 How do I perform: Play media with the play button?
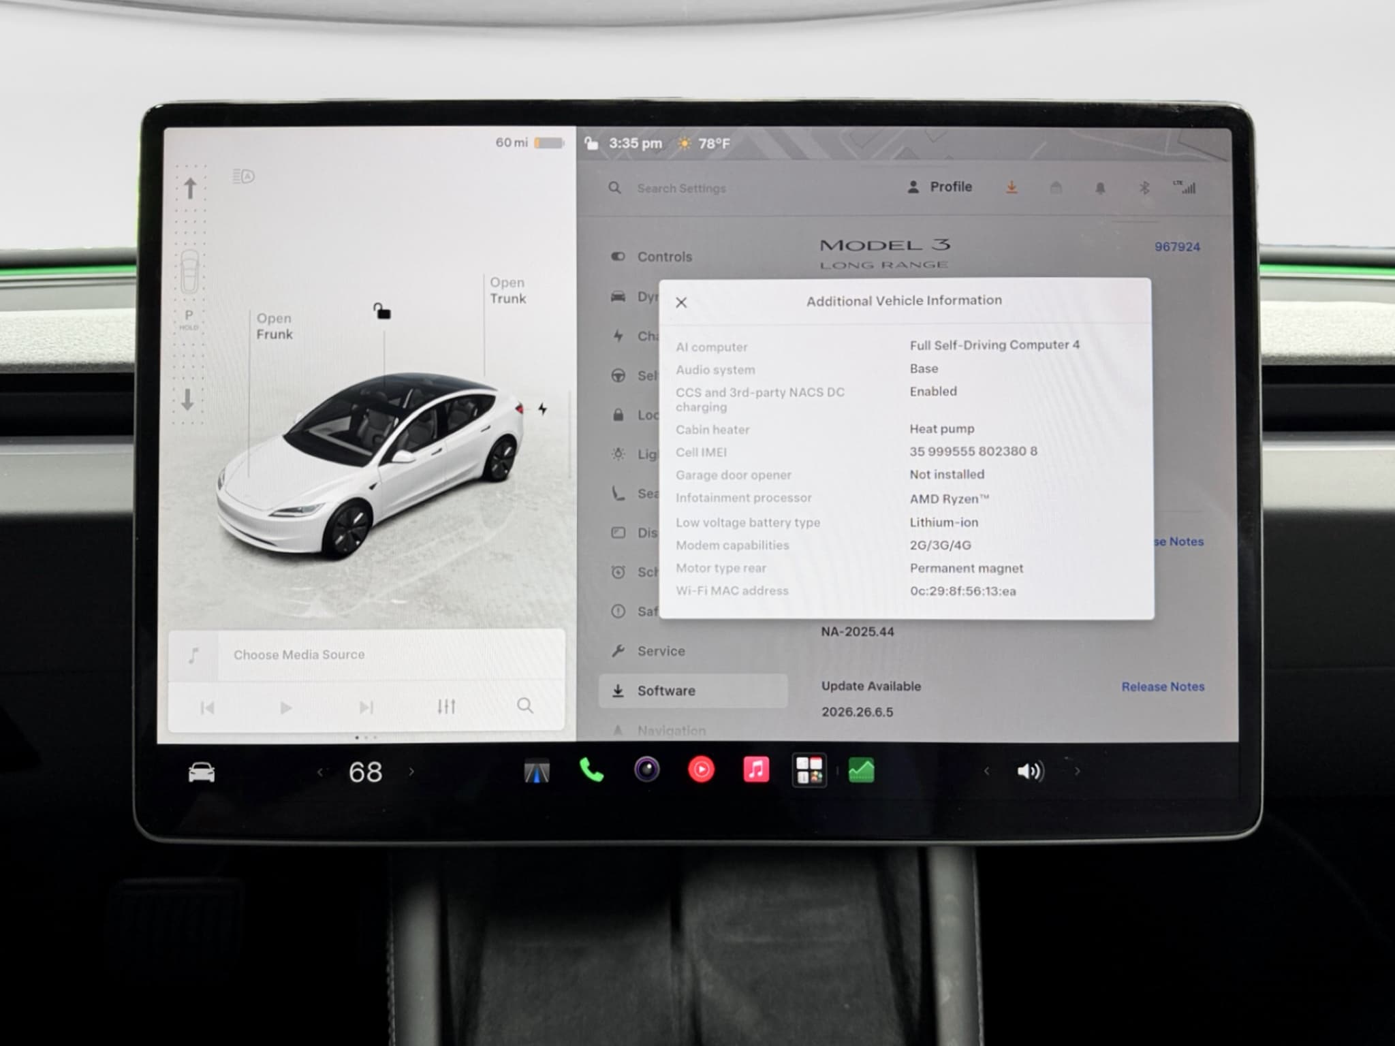pos(286,708)
